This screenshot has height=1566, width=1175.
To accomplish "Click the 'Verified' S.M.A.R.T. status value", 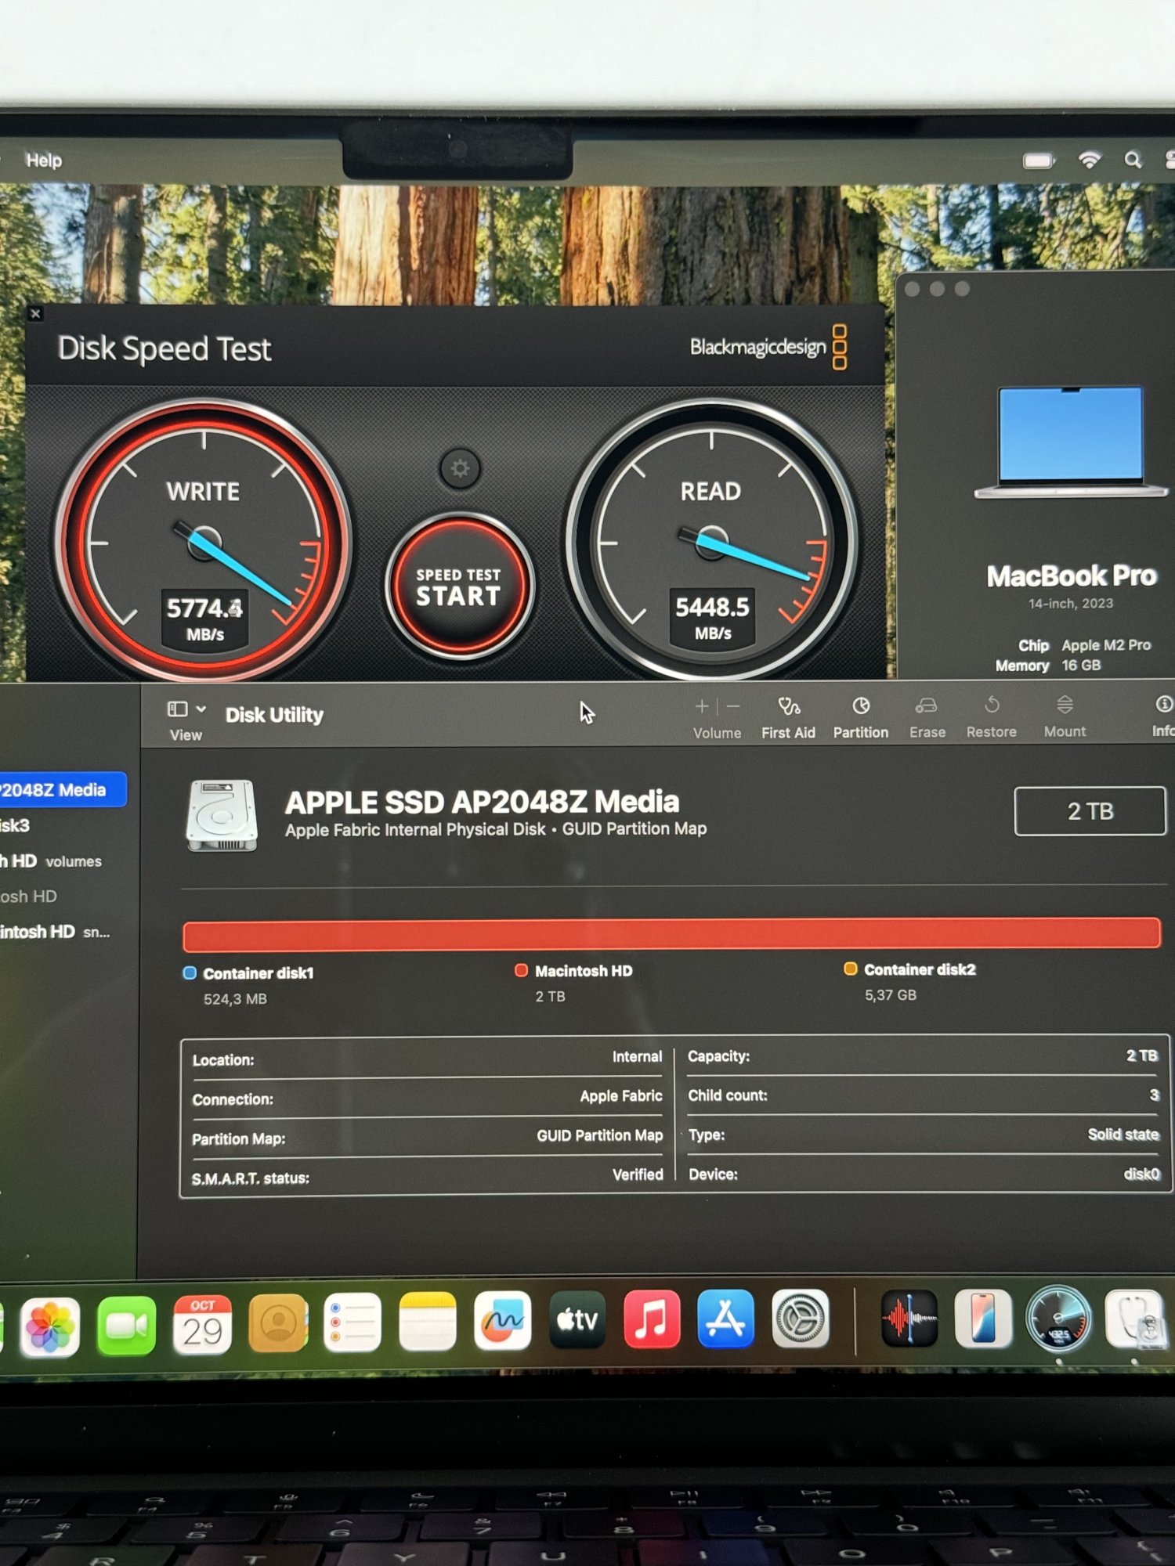I will (x=638, y=1174).
